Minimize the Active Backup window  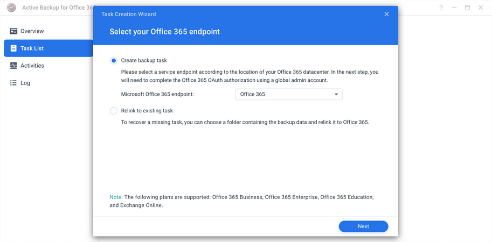click(x=454, y=8)
